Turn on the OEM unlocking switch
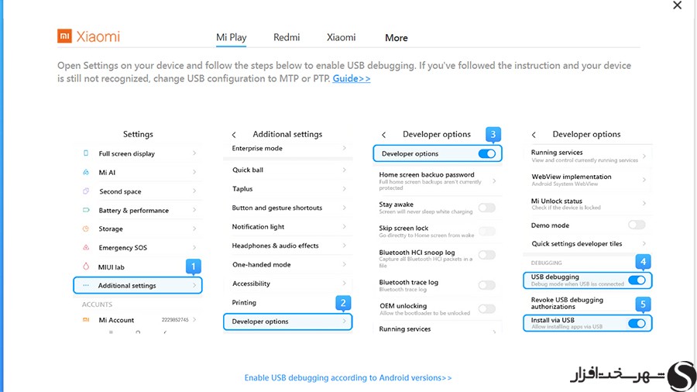The image size is (697, 392). tap(487, 308)
